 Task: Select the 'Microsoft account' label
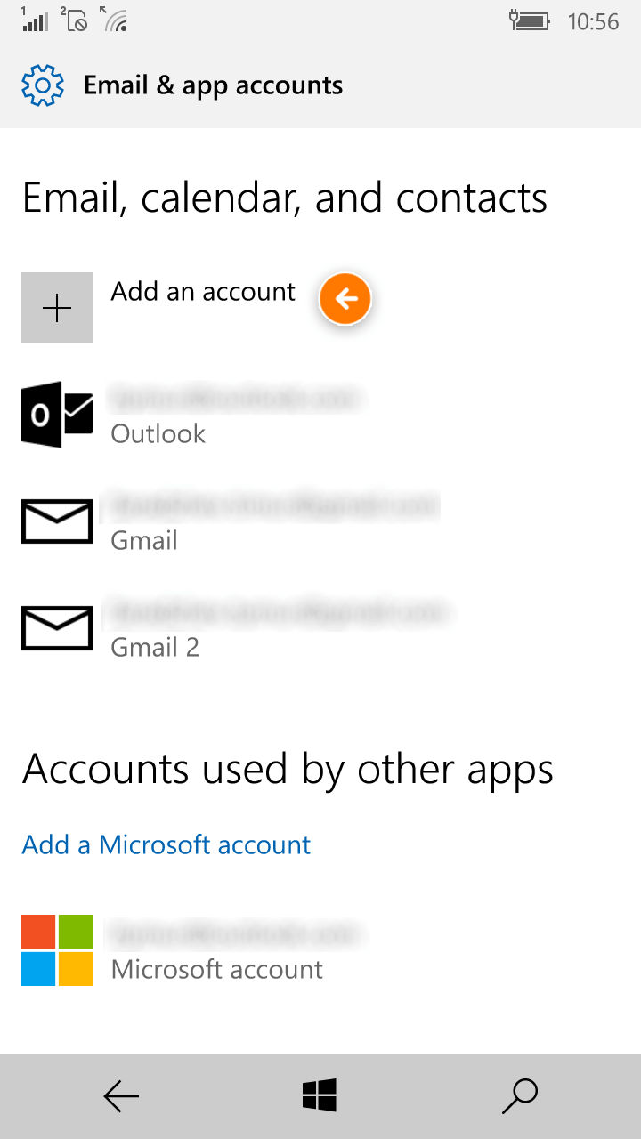(217, 970)
